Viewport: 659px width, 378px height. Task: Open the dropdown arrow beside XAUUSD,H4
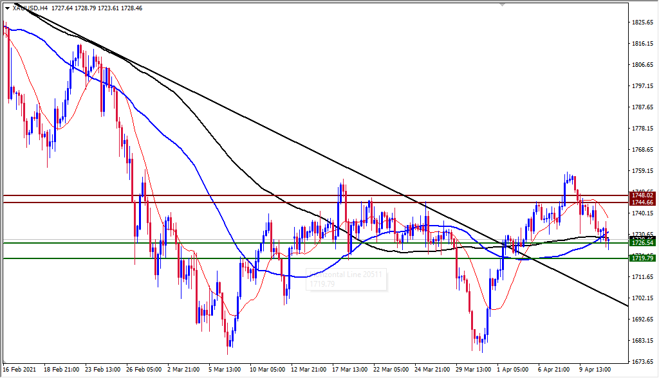tap(7, 8)
